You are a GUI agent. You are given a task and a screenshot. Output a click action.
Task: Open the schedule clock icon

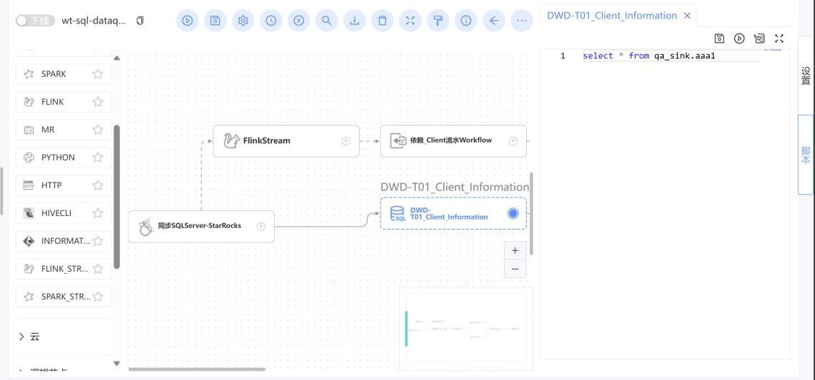point(270,21)
